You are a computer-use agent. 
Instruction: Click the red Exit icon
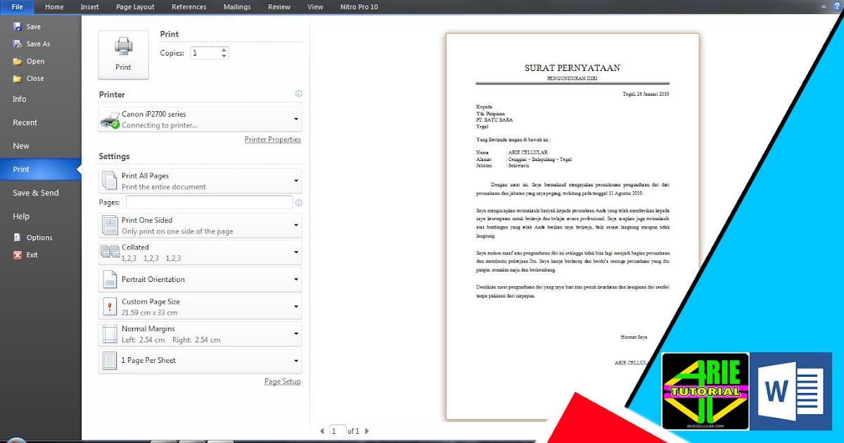(x=18, y=255)
